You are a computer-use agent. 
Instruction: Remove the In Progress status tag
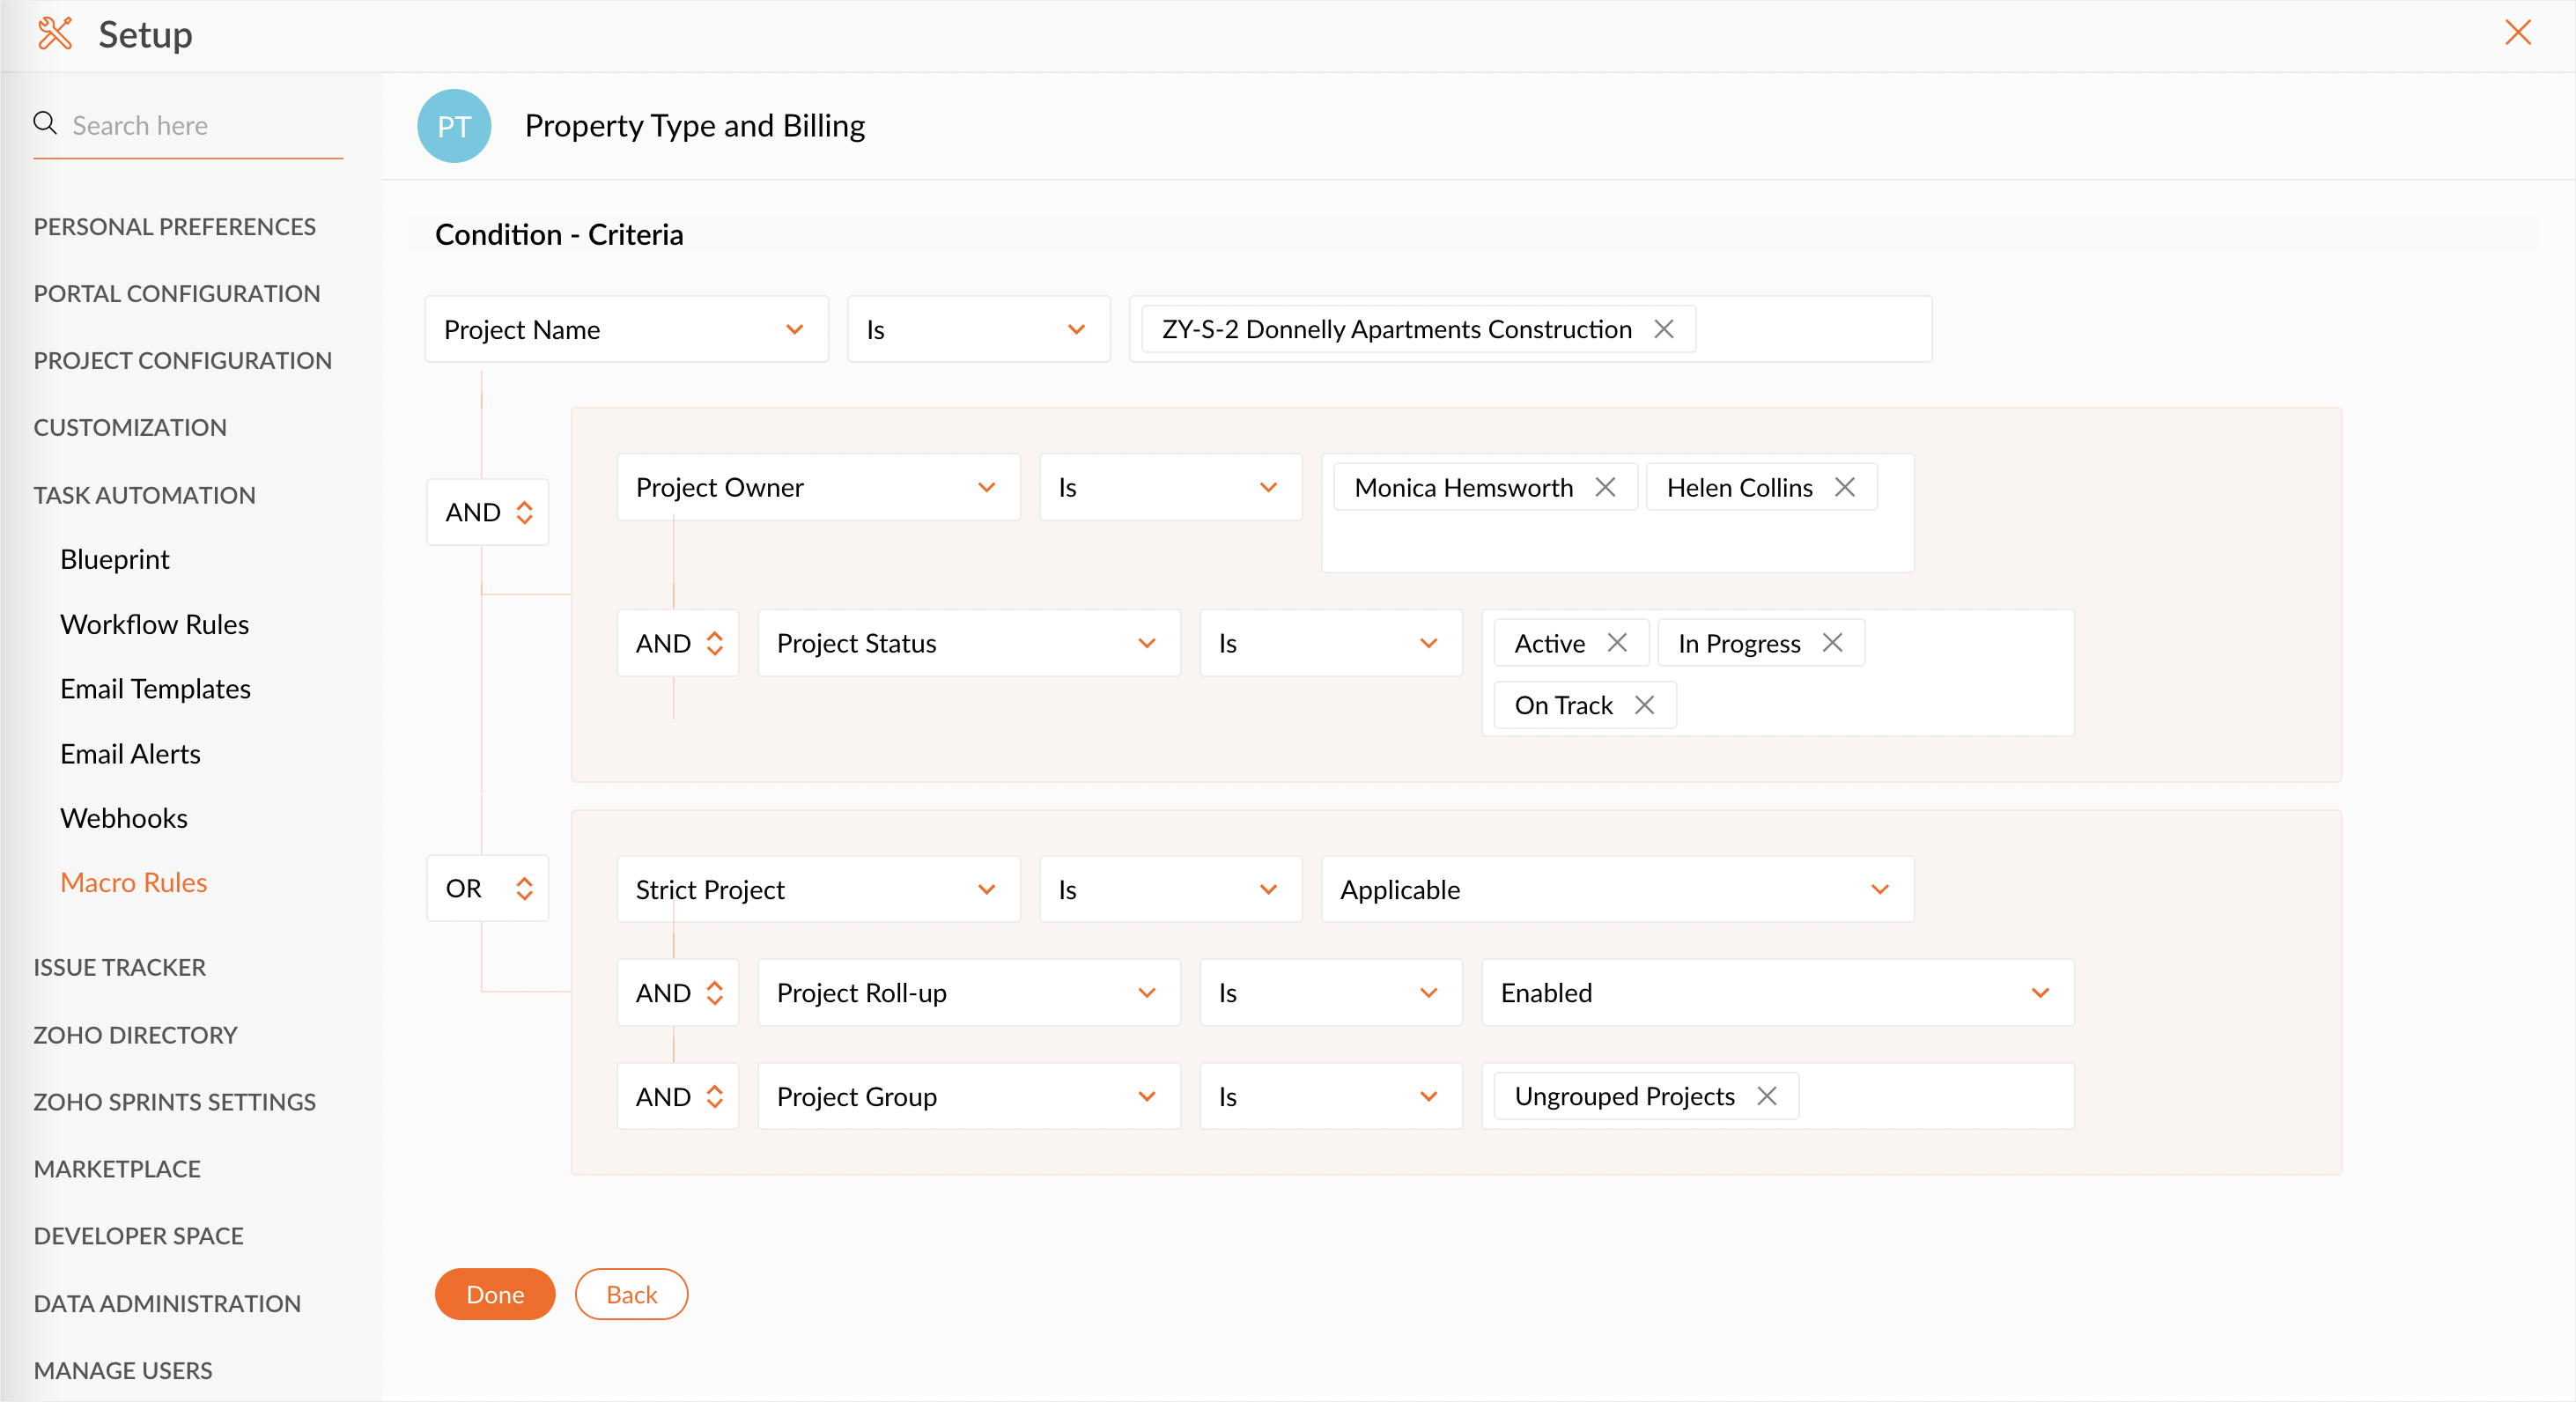1832,643
